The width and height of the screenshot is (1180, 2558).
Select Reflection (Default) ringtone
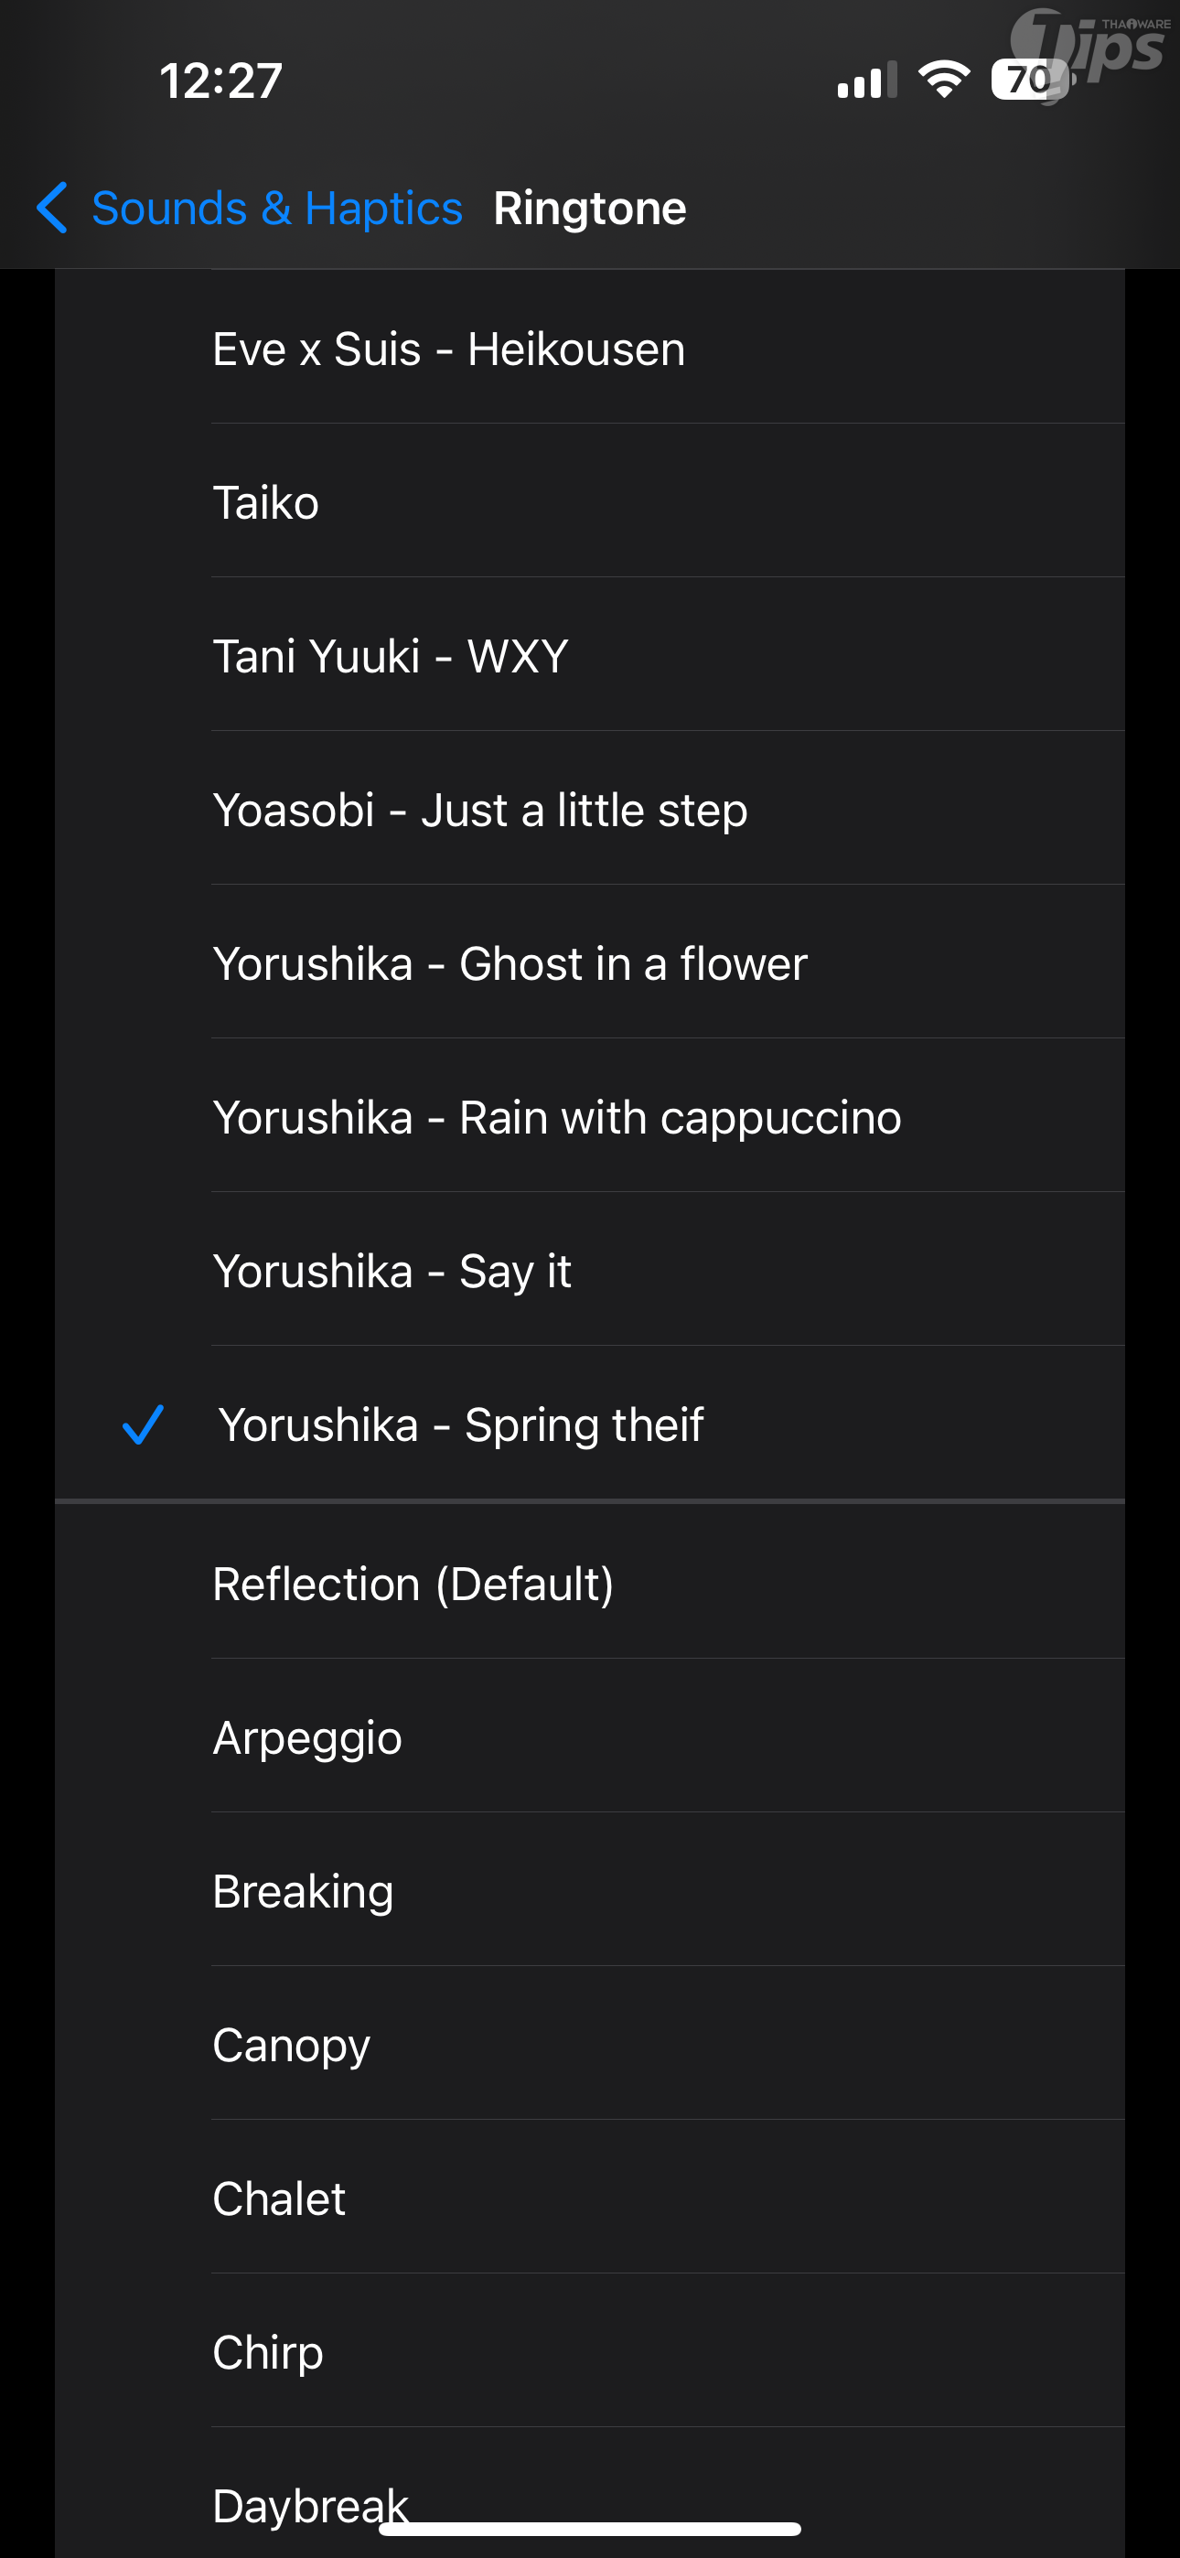413,1584
